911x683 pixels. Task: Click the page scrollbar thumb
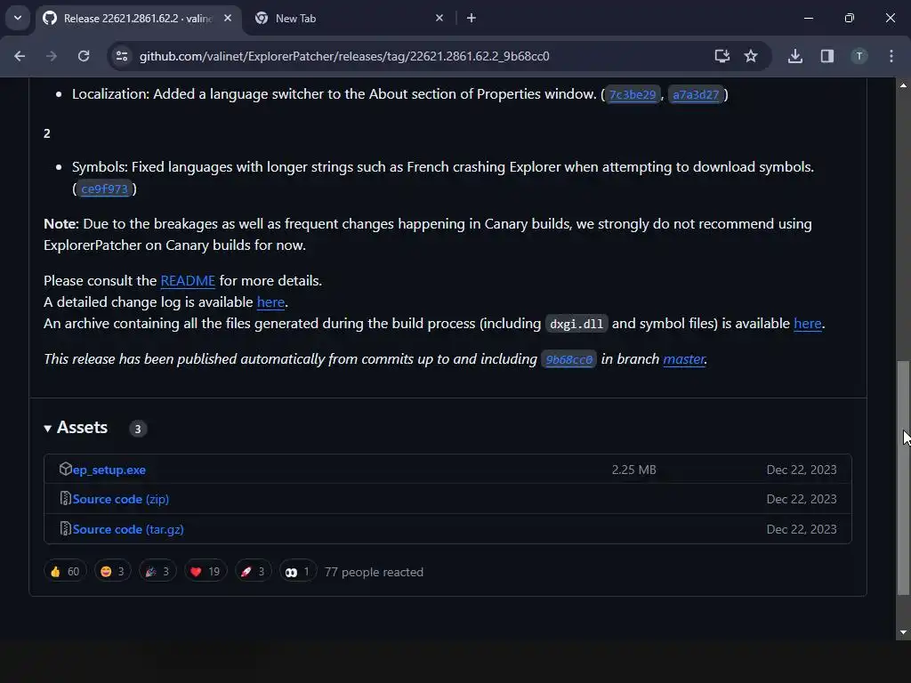(903, 478)
